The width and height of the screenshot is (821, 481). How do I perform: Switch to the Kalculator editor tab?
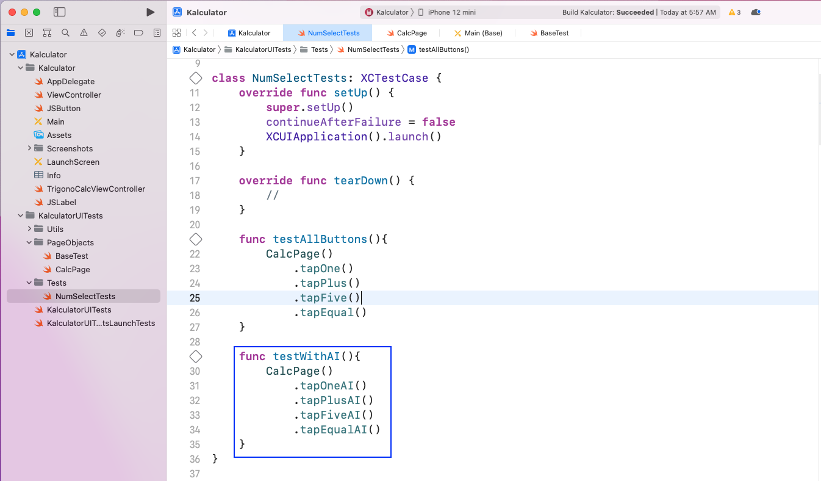coord(249,33)
